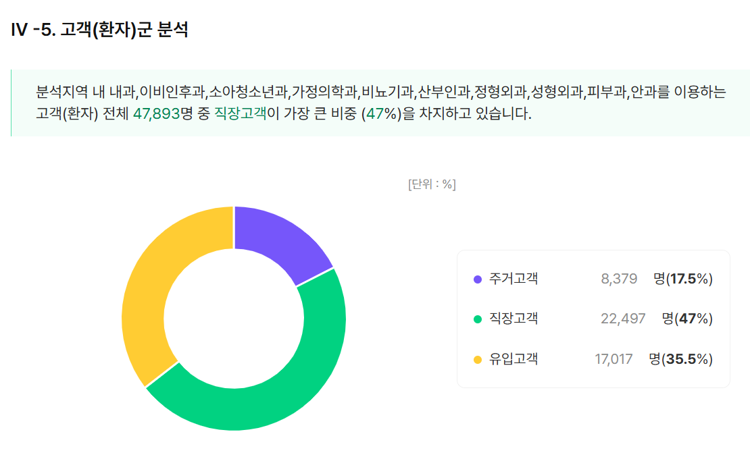Click the IV -5. 고객(환자)군 분석 heading
The width and height of the screenshot is (750, 457).
click(100, 30)
